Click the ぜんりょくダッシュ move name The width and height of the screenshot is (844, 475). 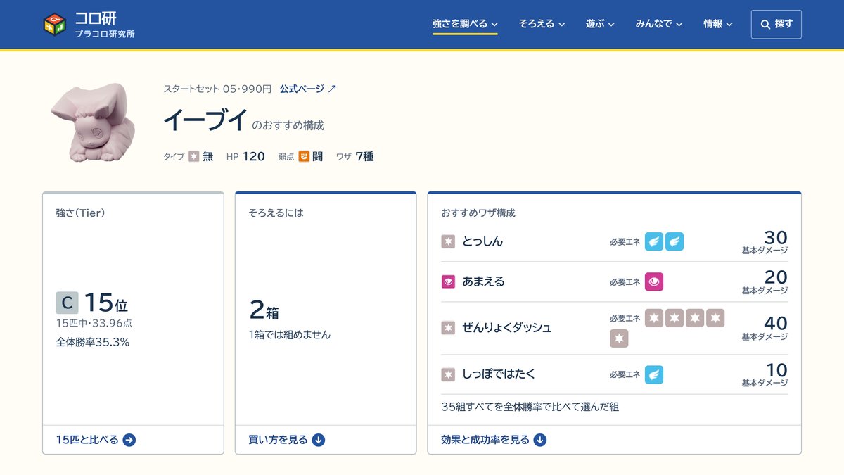[506, 328]
